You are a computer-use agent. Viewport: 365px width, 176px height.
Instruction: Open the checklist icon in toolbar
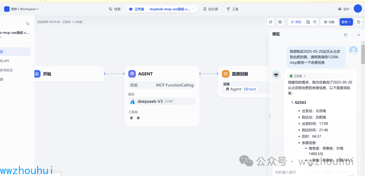point(315,22)
